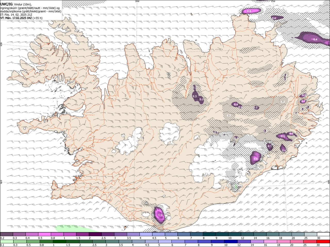Pick the darkest green swatch on lower scale
Viewport: 330px width, 247px height.
[x=60, y=241]
